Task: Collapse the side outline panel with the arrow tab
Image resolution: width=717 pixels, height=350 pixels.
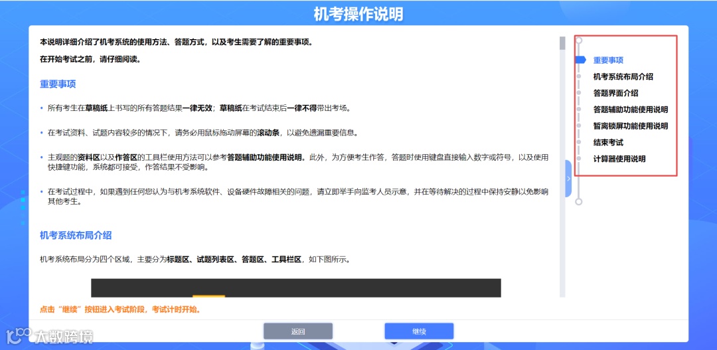Action: [x=568, y=179]
